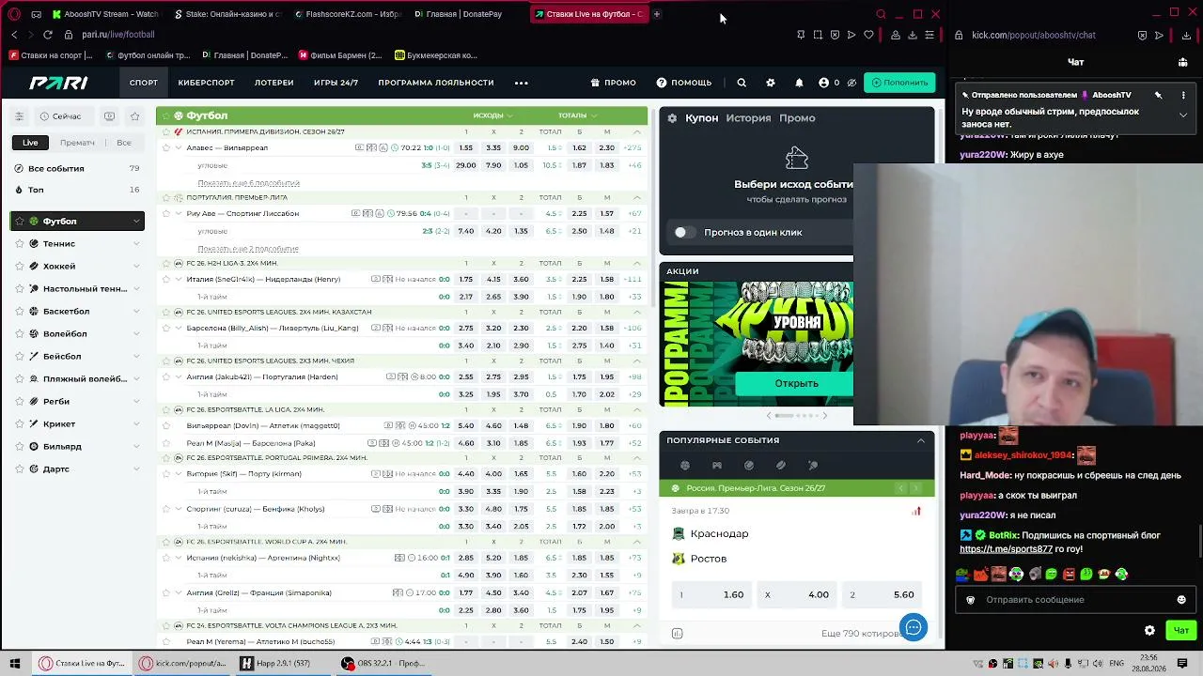The width and height of the screenshot is (1203, 676).
Task: Open the account profile icon in PARI header
Action: click(x=823, y=83)
